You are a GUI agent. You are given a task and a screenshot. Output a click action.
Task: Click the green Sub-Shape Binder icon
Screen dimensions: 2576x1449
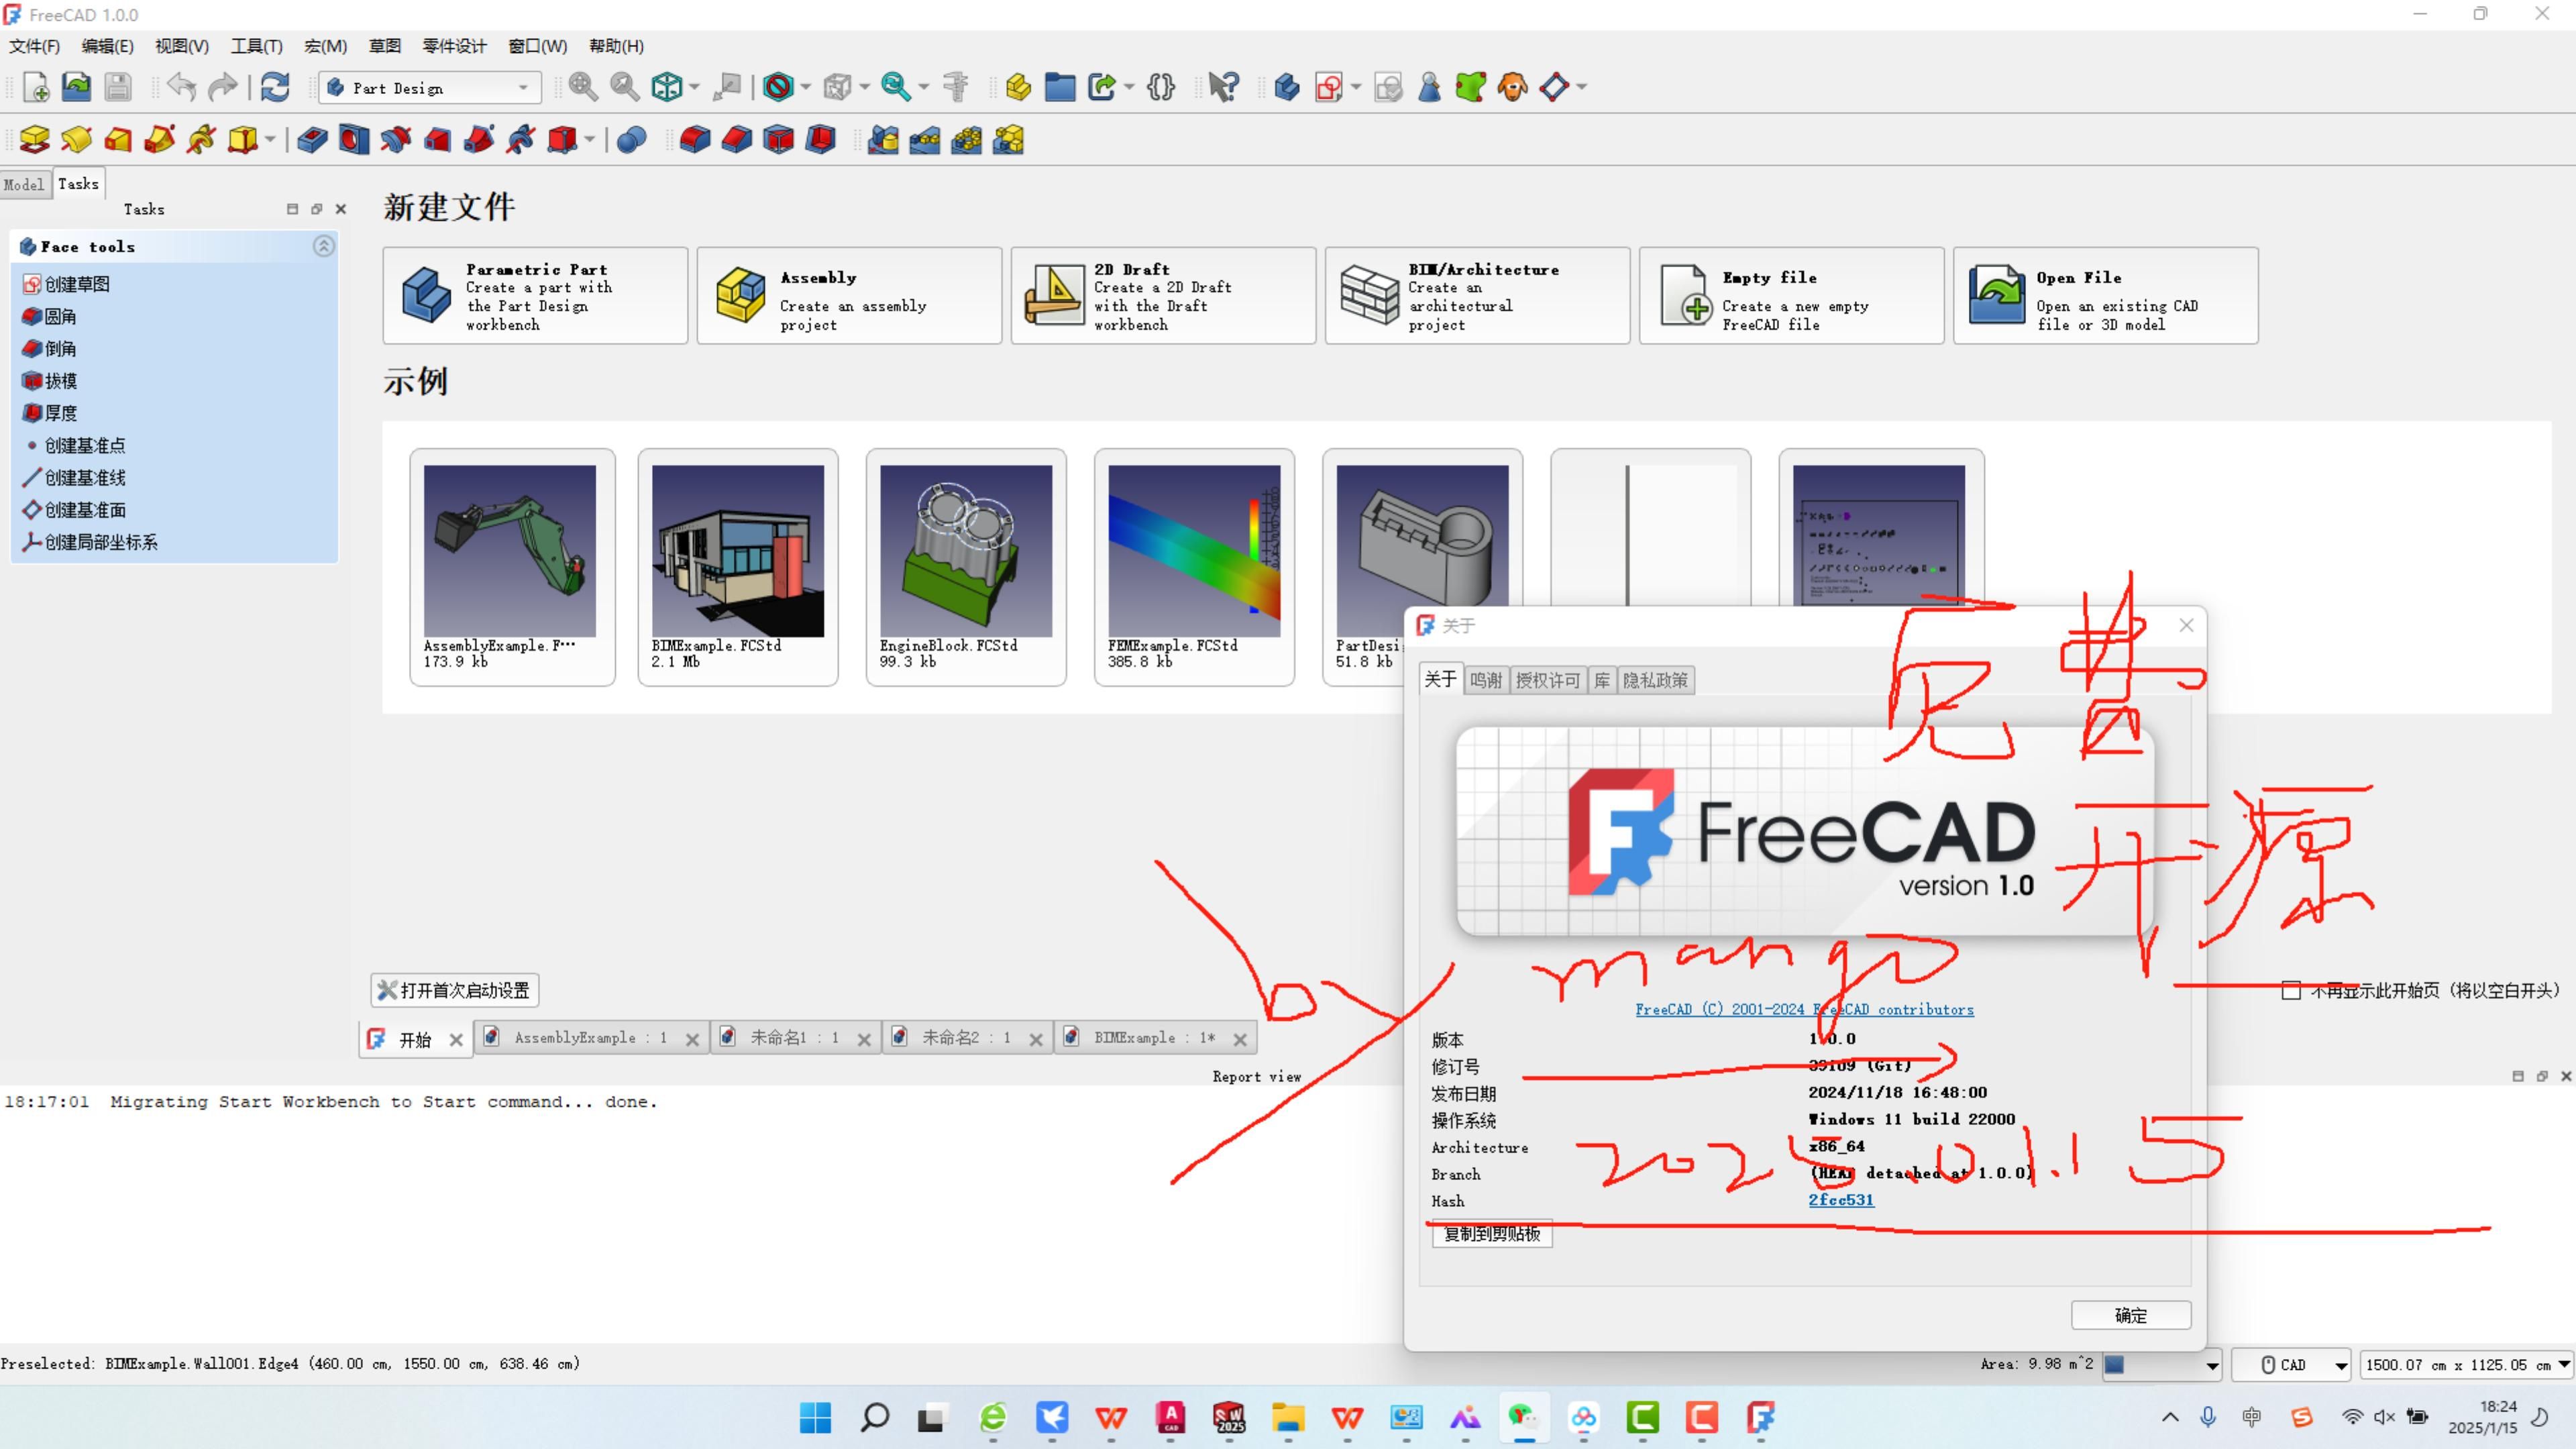pyautogui.click(x=1471, y=88)
